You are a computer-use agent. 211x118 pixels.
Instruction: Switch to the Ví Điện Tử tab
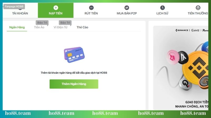61,27
